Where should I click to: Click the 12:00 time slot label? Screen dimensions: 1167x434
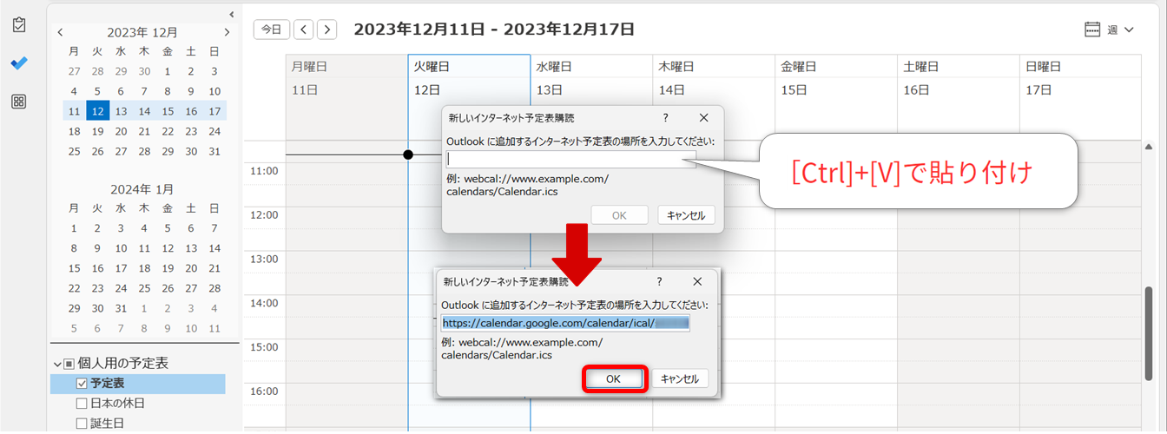[263, 214]
